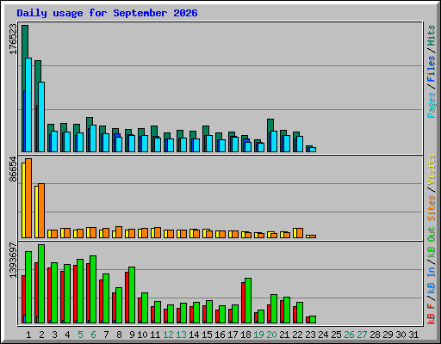
Task: Click the y-axis value 176523
Action: coord(13,39)
